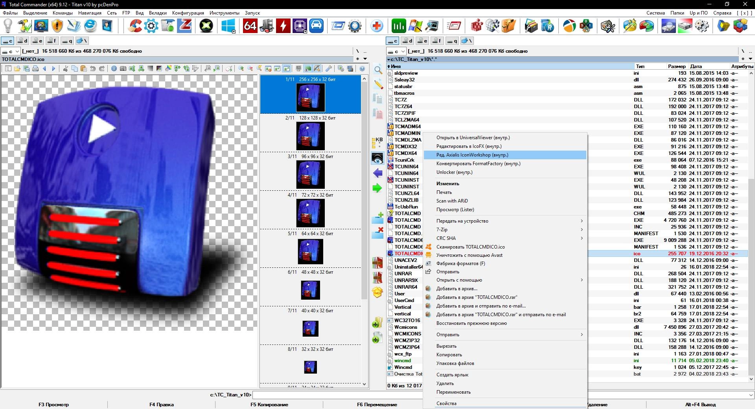Viewport: 755px width, 409px height.
Task: Click Alt+F4 Выход button
Action: (700, 404)
